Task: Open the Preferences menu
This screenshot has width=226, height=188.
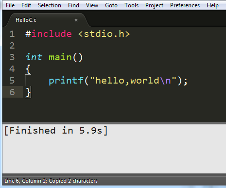Action: (x=185, y=5)
